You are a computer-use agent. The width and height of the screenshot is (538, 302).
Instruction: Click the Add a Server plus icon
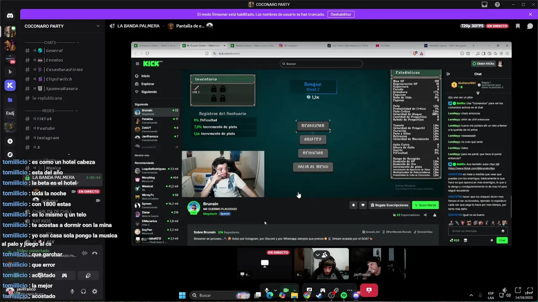coord(10,141)
